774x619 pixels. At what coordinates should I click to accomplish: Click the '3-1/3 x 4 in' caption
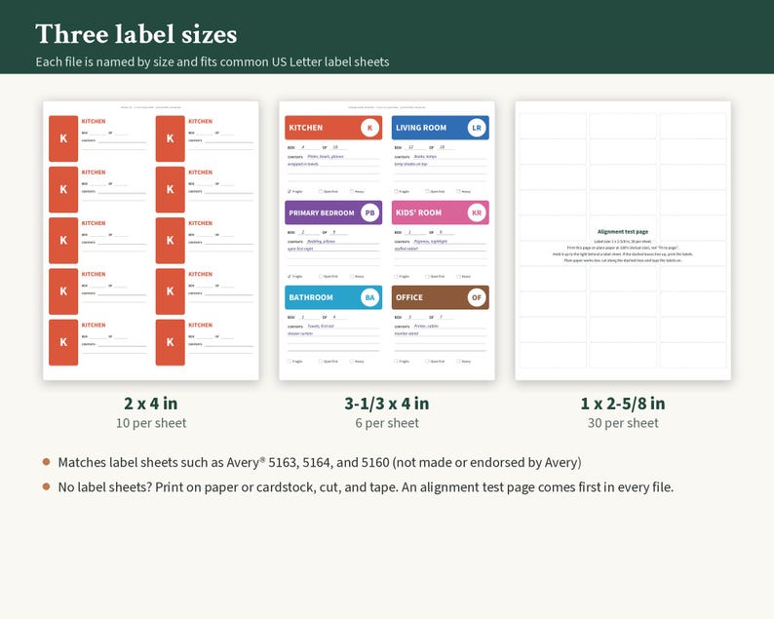(x=387, y=404)
